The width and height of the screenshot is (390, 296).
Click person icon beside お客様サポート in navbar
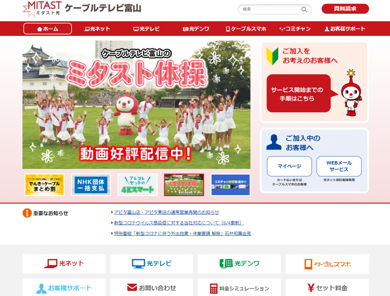coord(327,29)
